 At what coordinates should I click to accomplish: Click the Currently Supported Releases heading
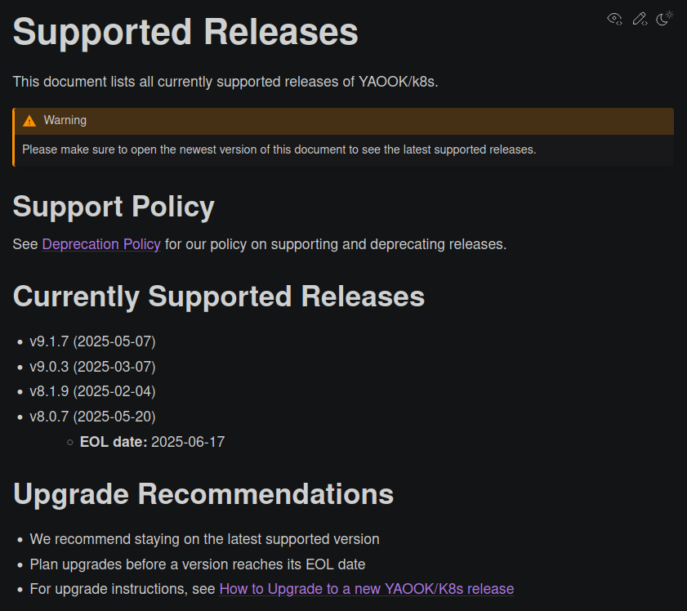click(x=219, y=296)
